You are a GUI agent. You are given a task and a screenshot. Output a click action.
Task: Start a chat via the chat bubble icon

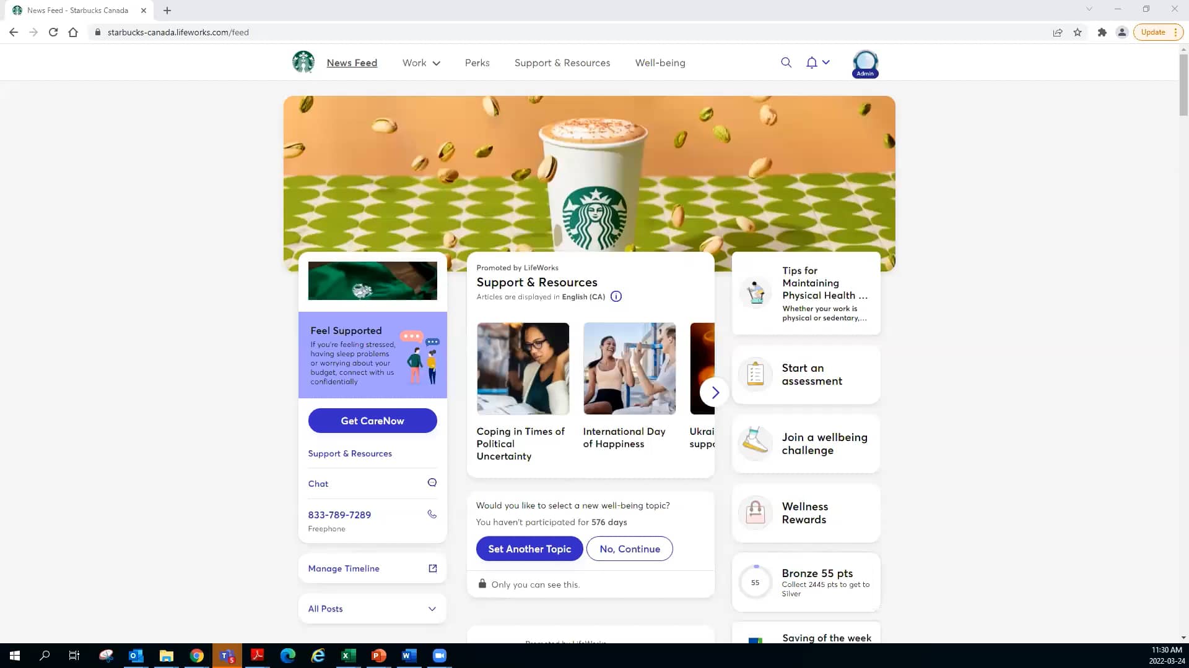point(432,482)
